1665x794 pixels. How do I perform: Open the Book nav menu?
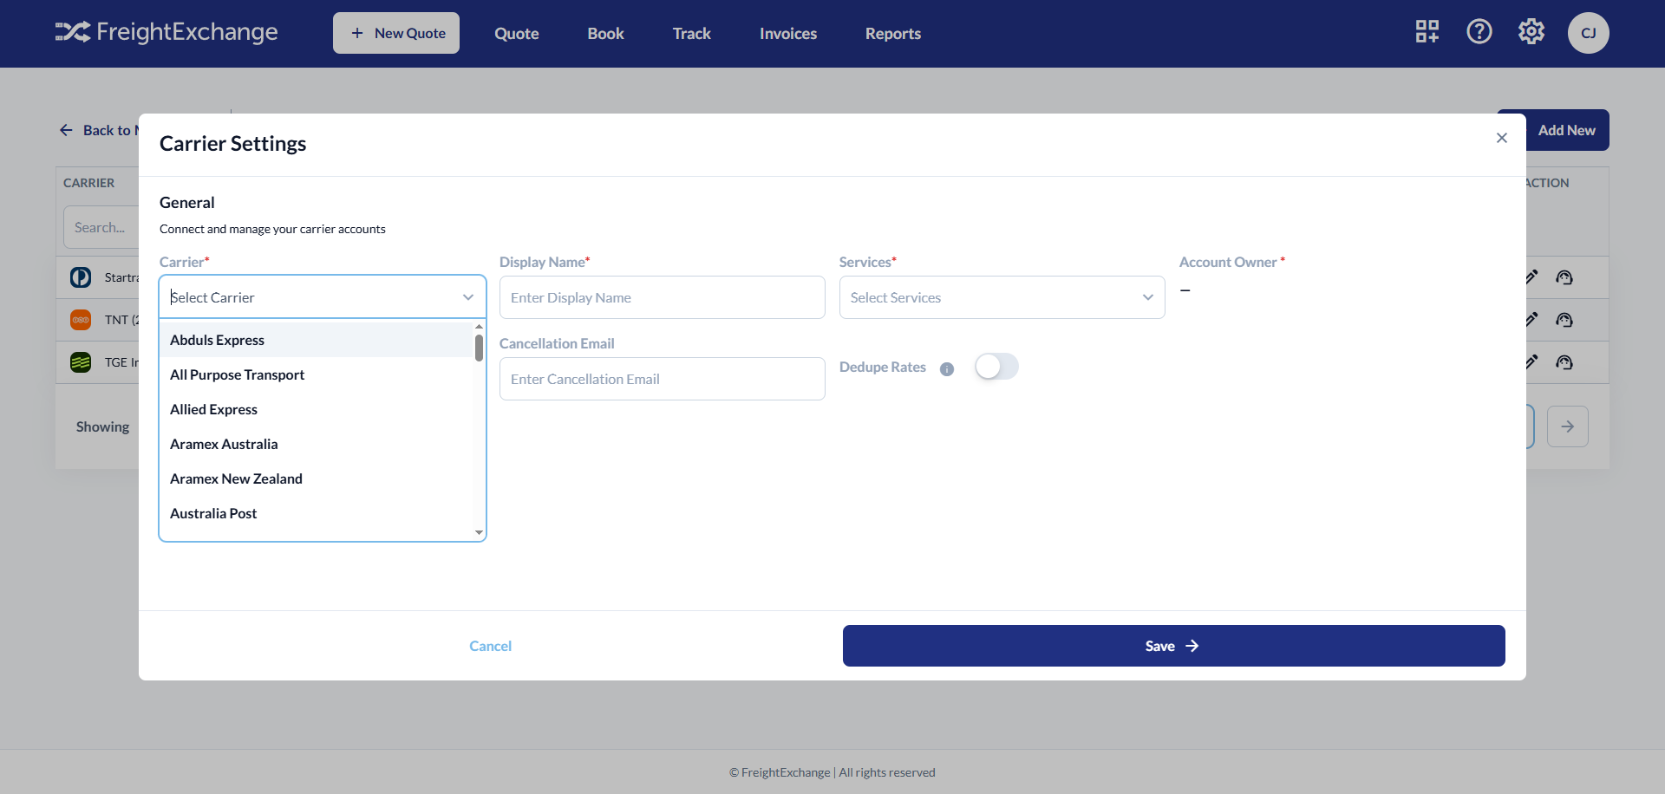click(605, 33)
